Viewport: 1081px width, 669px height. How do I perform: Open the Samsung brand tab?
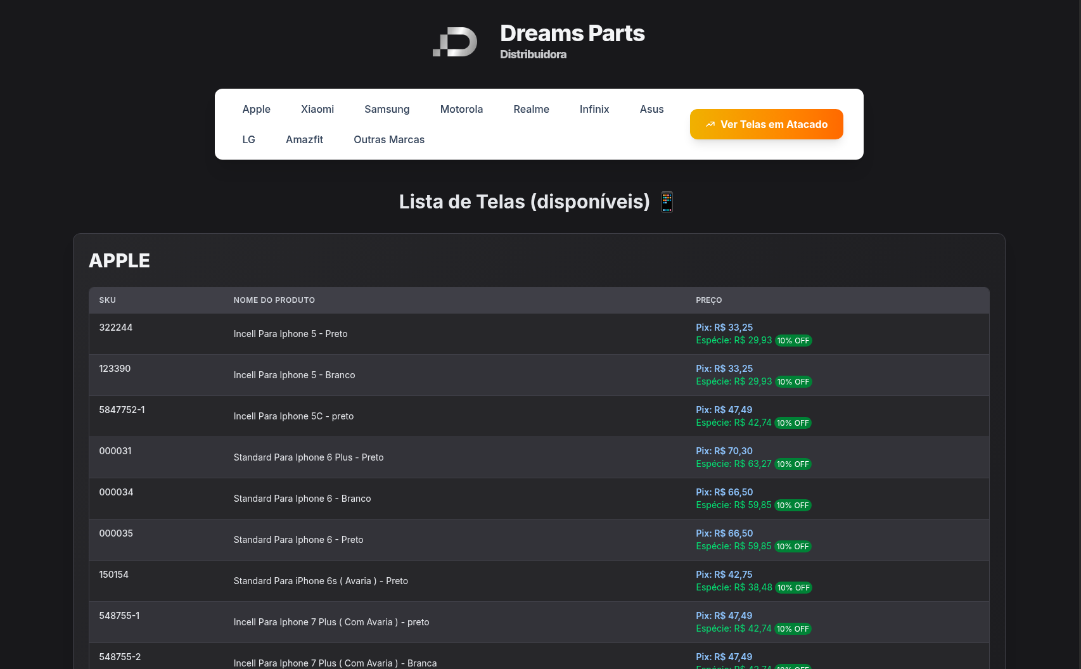[x=387, y=109]
